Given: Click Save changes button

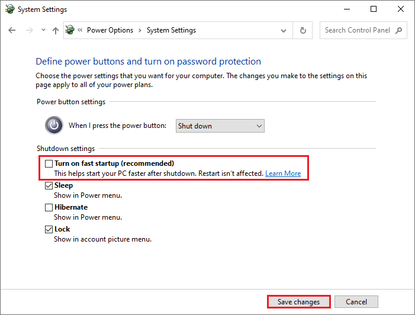Looking at the screenshot, I should [298, 302].
